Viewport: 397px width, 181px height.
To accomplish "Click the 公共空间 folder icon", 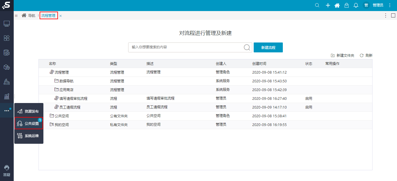I will point(52,116).
